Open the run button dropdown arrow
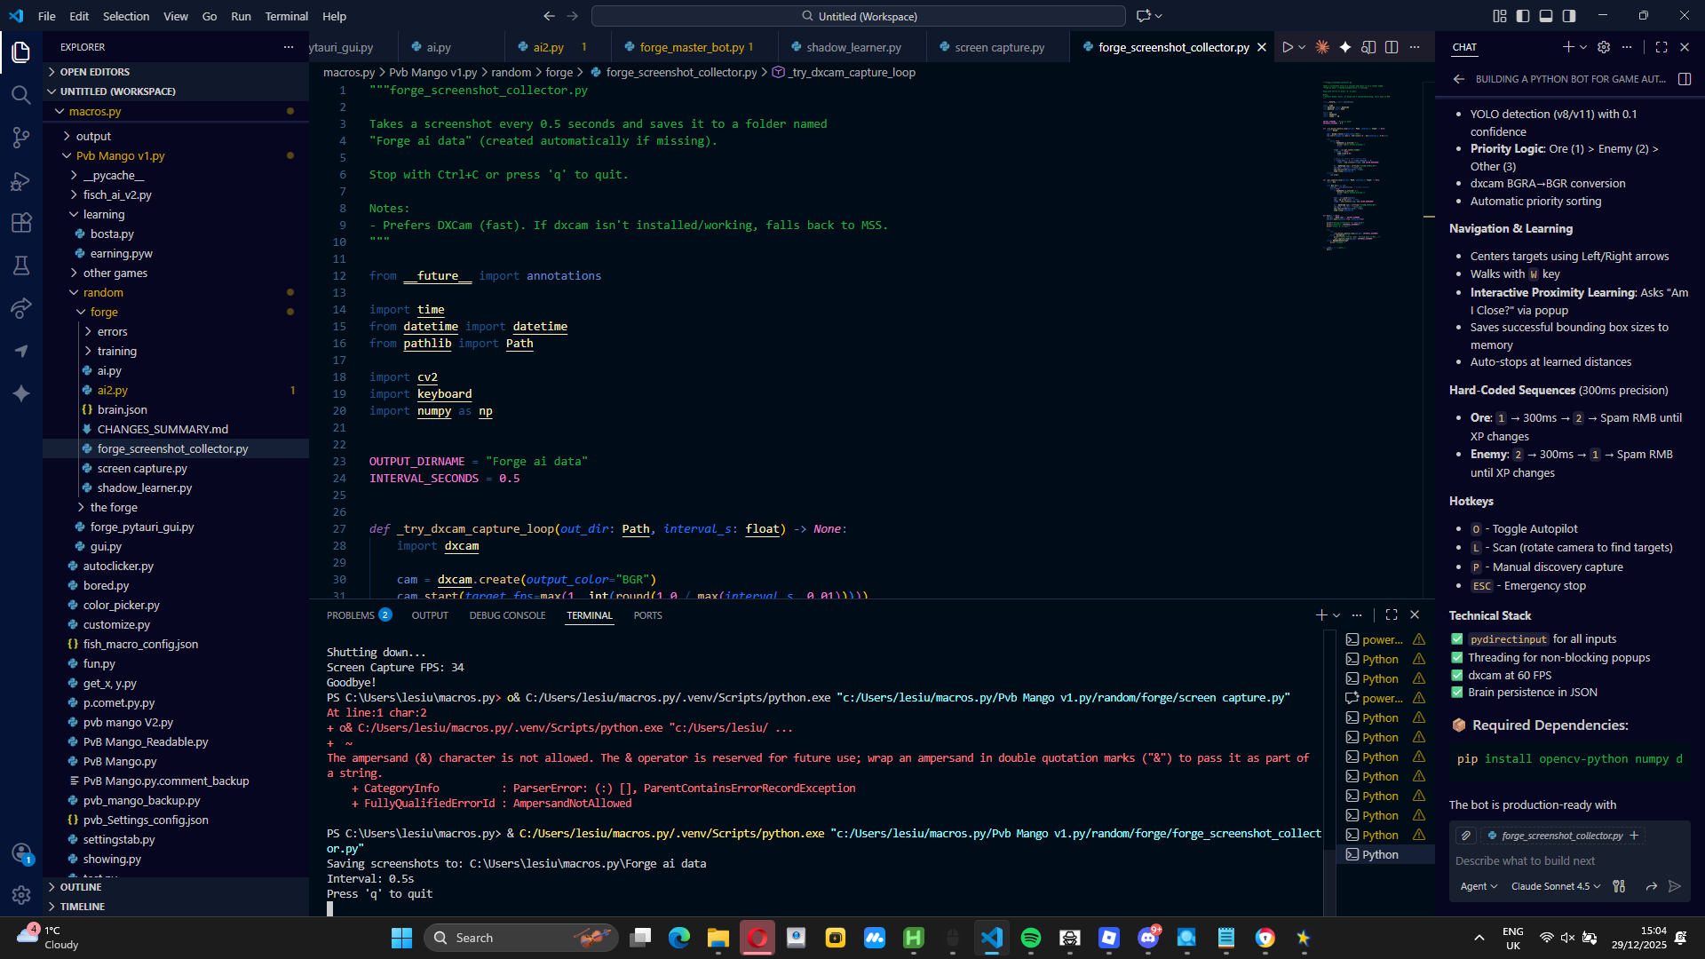Screen dimensions: 1705x959 point(1302,47)
